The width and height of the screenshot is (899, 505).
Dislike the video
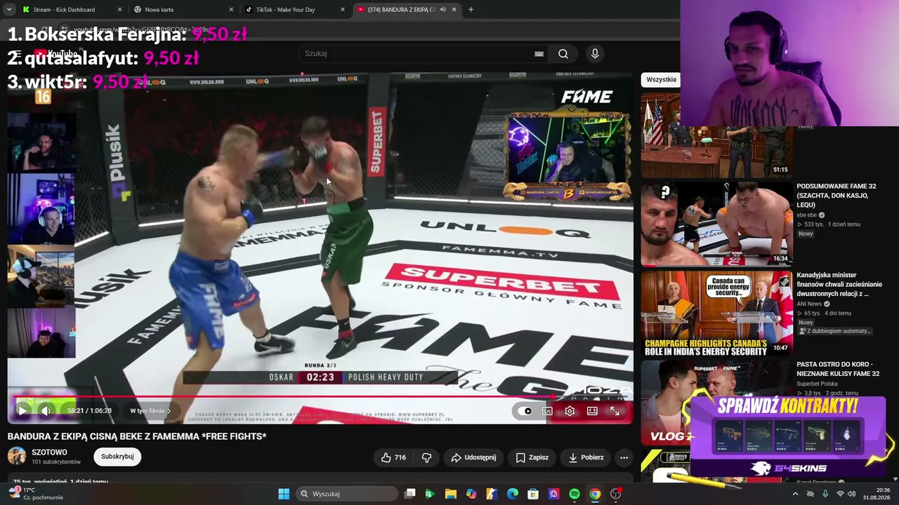pos(426,457)
